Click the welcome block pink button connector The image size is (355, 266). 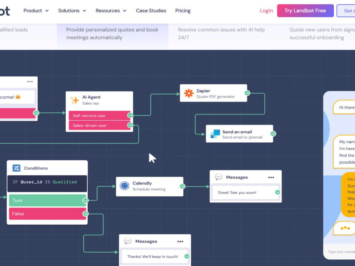(36, 113)
